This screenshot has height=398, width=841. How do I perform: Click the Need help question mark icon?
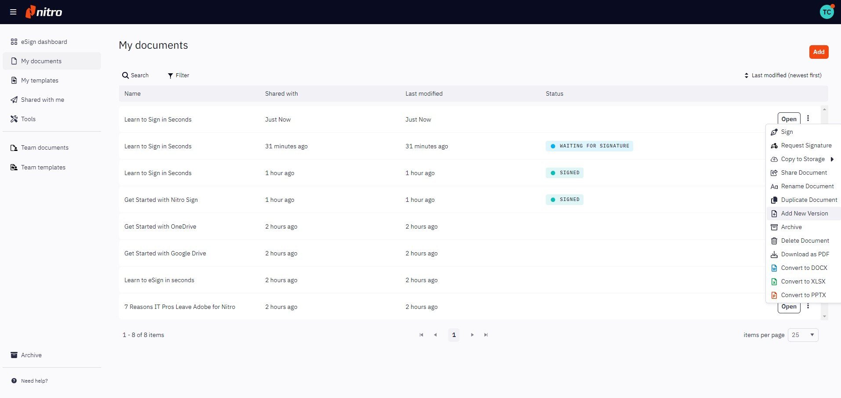14,380
